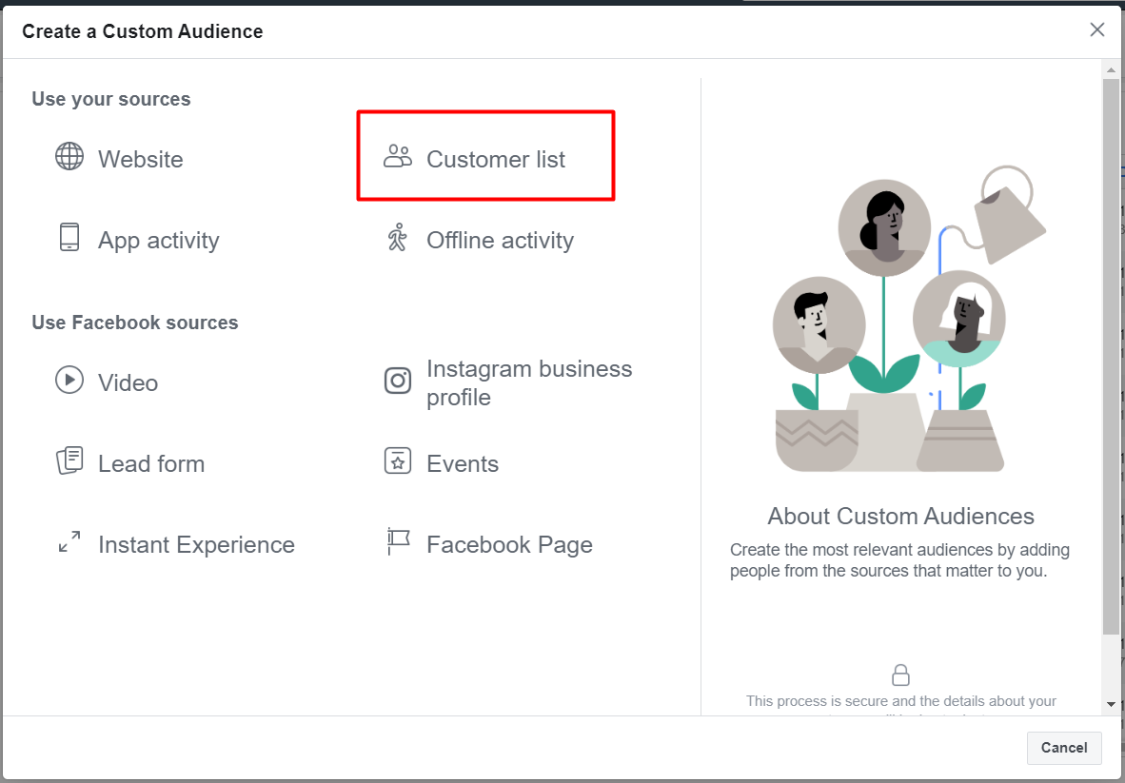1125x783 pixels.
Task: Click the Customer list people icon
Action: tap(398, 156)
